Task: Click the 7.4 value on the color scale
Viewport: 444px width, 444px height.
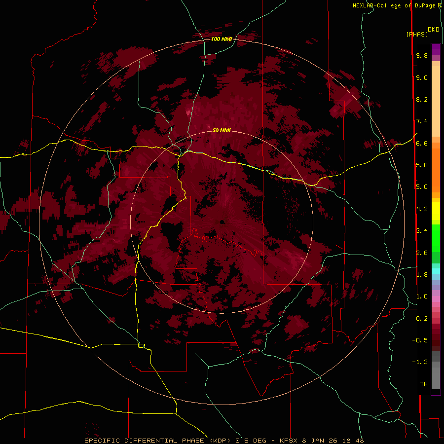Action: point(422,121)
